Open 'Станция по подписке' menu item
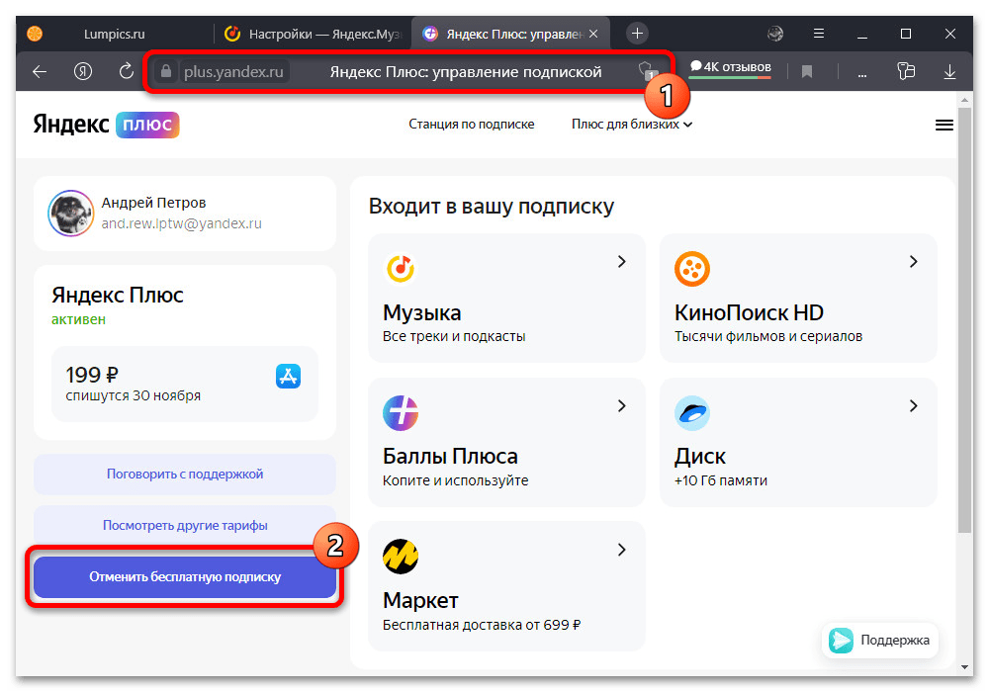The image size is (989, 692). tap(471, 125)
